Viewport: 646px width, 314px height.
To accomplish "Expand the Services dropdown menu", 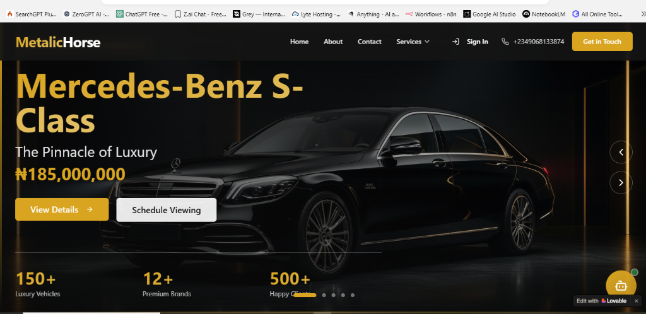I will click(x=413, y=42).
